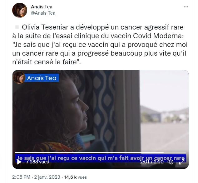The width and height of the screenshot is (198, 183).
Task: Open the three-dot more options menu
Action: [x=186, y=7]
